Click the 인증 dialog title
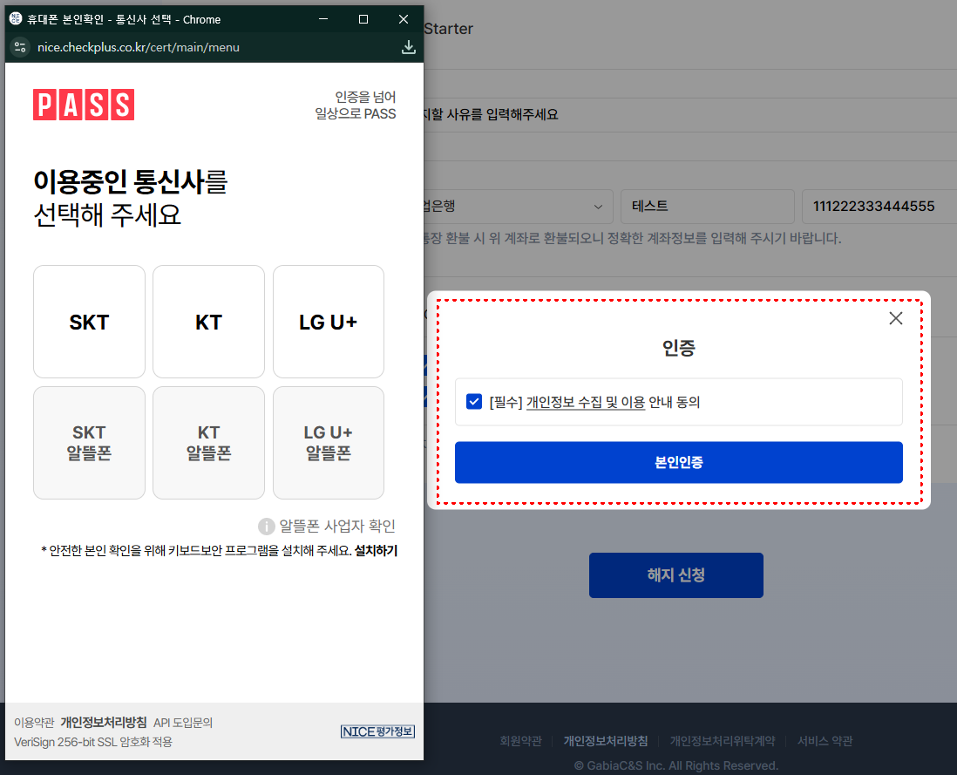This screenshot has width=957, height=775. coord(679,348)
